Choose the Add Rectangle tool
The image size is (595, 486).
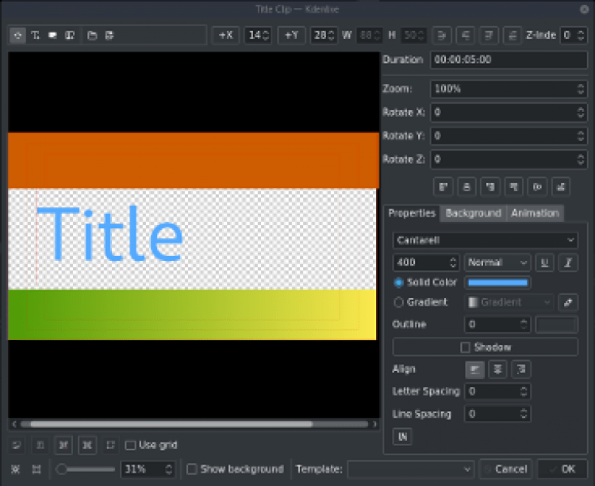pos(53,35)
